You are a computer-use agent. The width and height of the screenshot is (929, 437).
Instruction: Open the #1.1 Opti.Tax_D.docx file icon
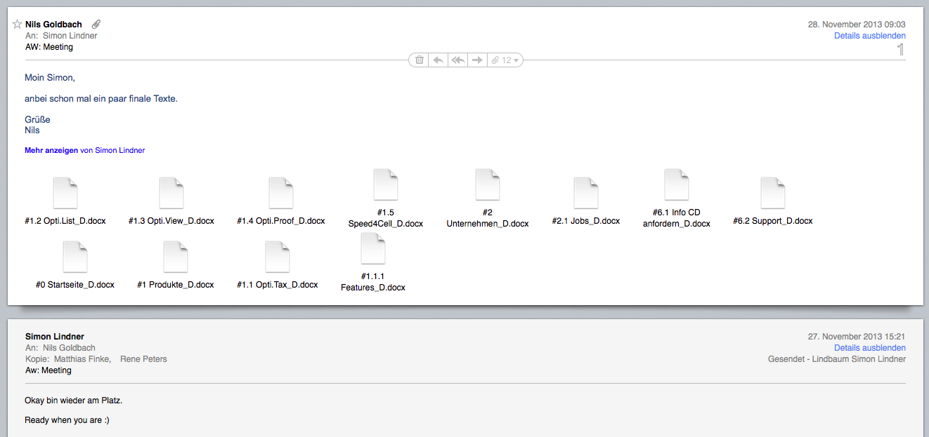(278, 257)
